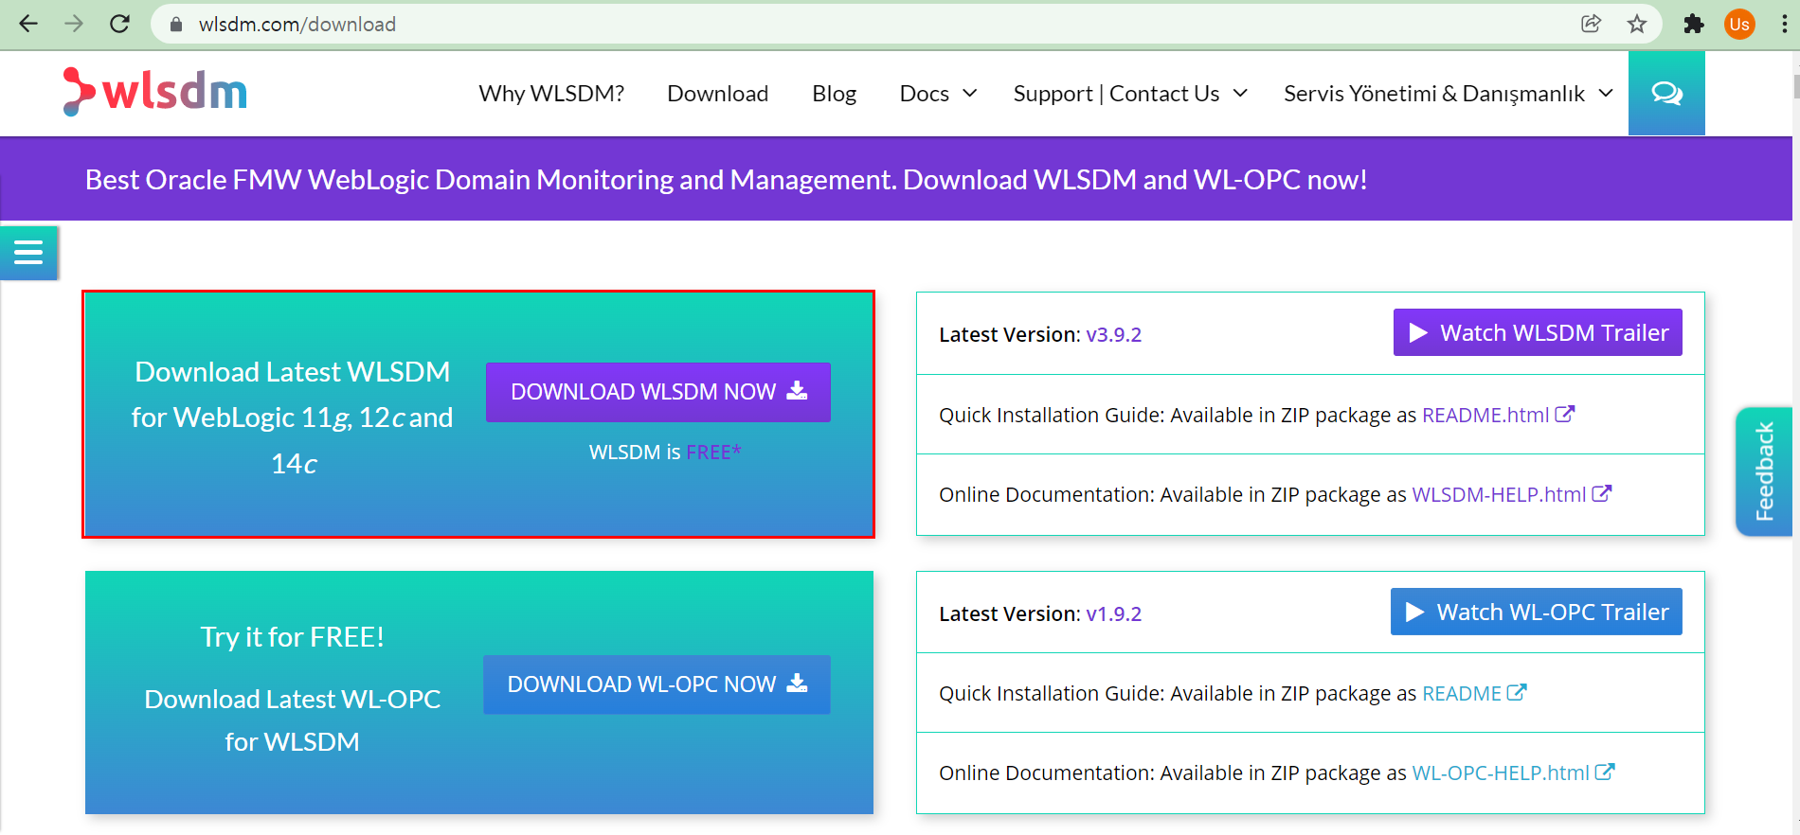Play the Watch WLSDM Trailer button
This screenshot has width=1800, height=835.
(x=1538, y=332)
